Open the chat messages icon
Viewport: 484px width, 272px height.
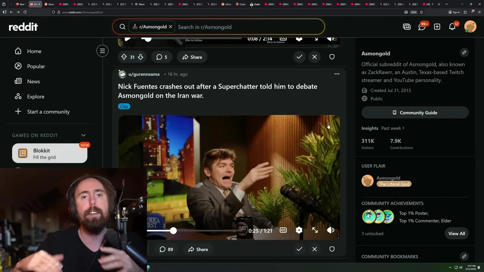pyautogui.click(x=422, y=27)
